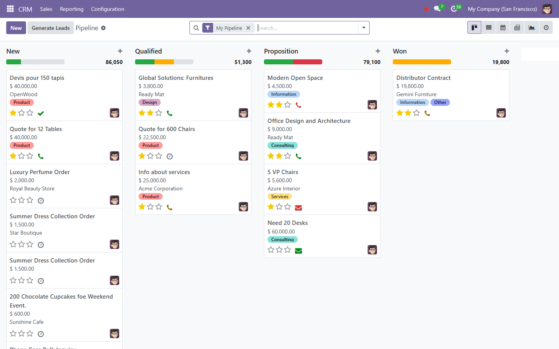Open the Configuration menu
Viewport: 559px width, 349px height.
pos(108,9)
